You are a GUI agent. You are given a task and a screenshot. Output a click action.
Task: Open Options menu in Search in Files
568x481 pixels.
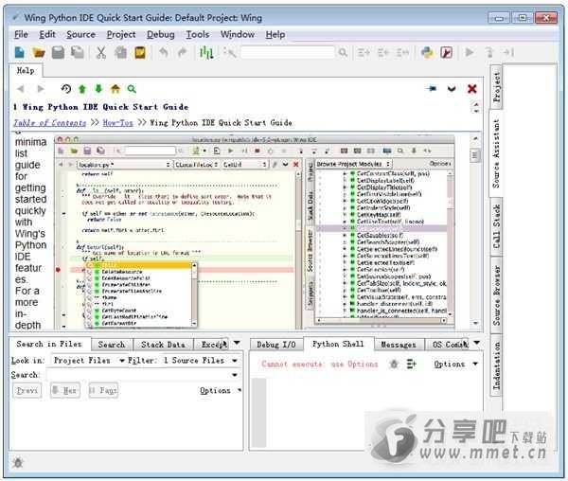click(x=221, y=390)
